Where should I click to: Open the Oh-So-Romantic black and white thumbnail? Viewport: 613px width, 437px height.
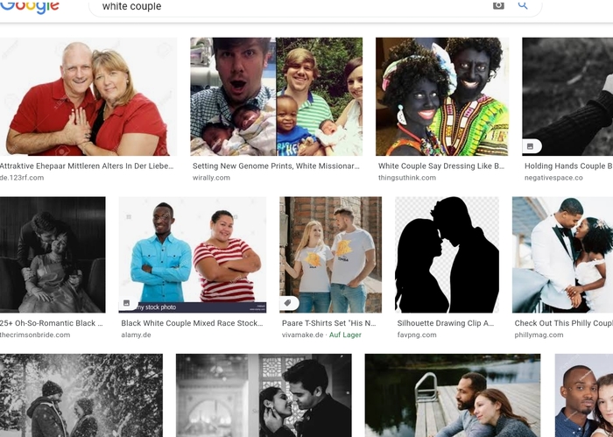(53, 254)
